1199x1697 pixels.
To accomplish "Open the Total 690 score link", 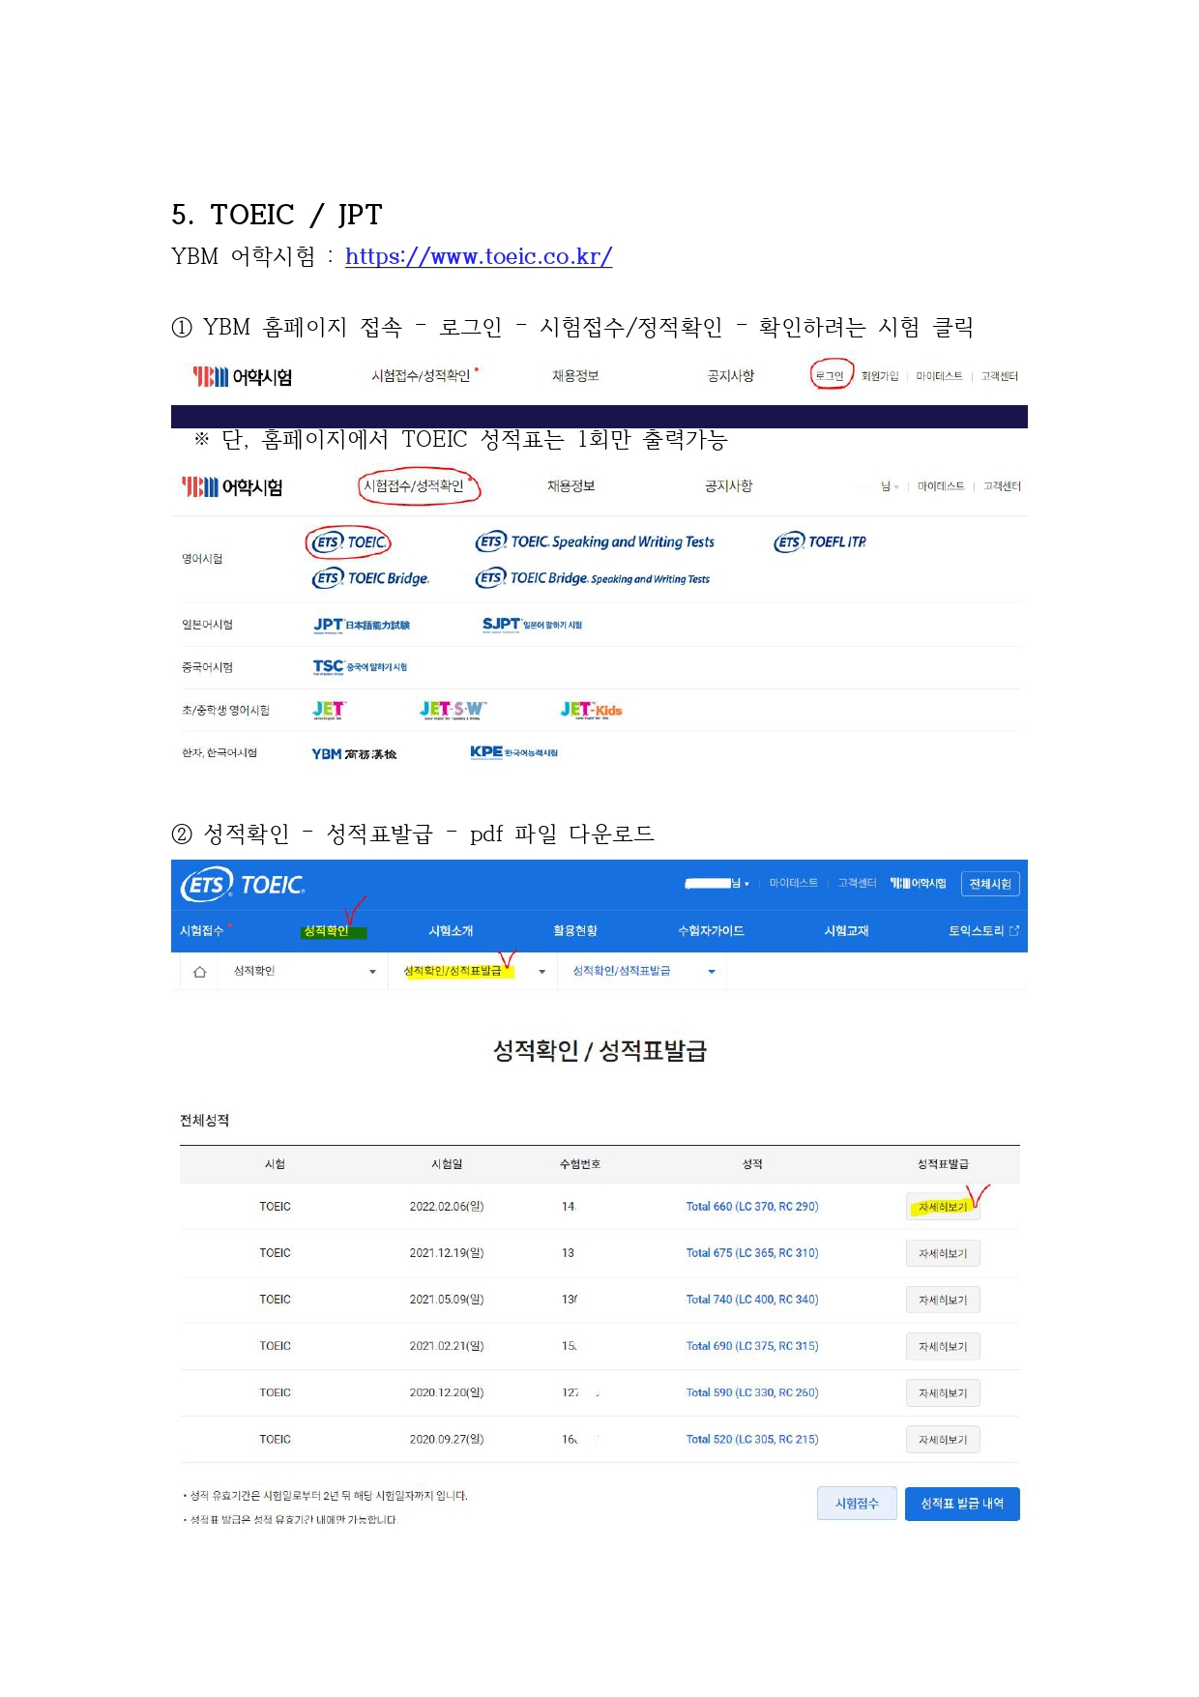I will 752,1345.
